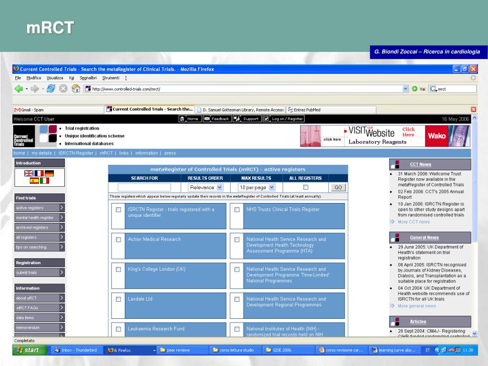This screenshot has height=366, width=488.
Task: Click the Support icon in black bar
Action: pos(237,119)
